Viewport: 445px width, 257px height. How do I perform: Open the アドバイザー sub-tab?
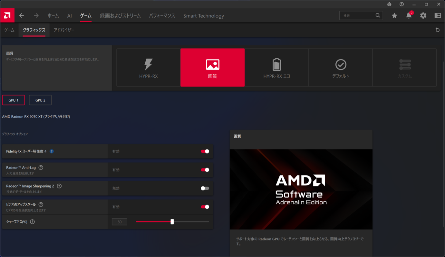point(64,30)
